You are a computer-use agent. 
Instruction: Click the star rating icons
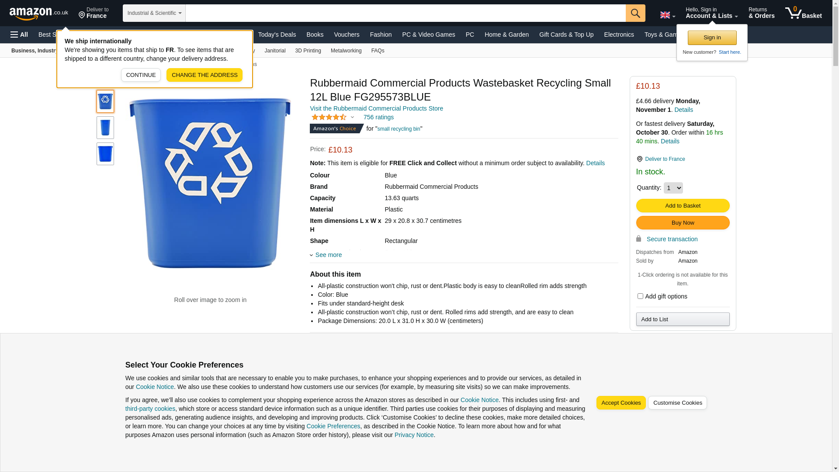coord(329,117)
